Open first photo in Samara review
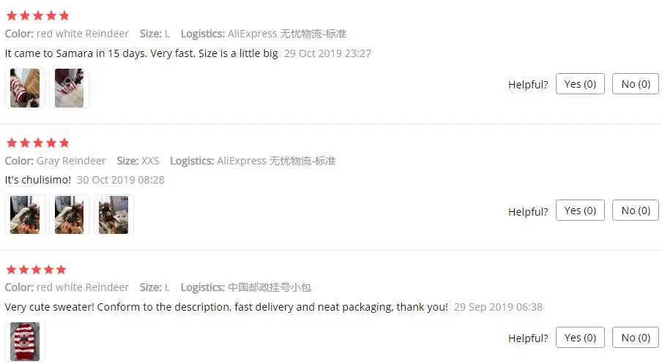Screen dimensions: 662x364 click(x=25, y=88)
